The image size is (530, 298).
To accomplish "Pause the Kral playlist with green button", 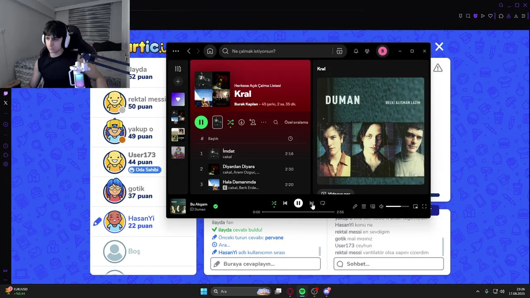I will 201,122.
